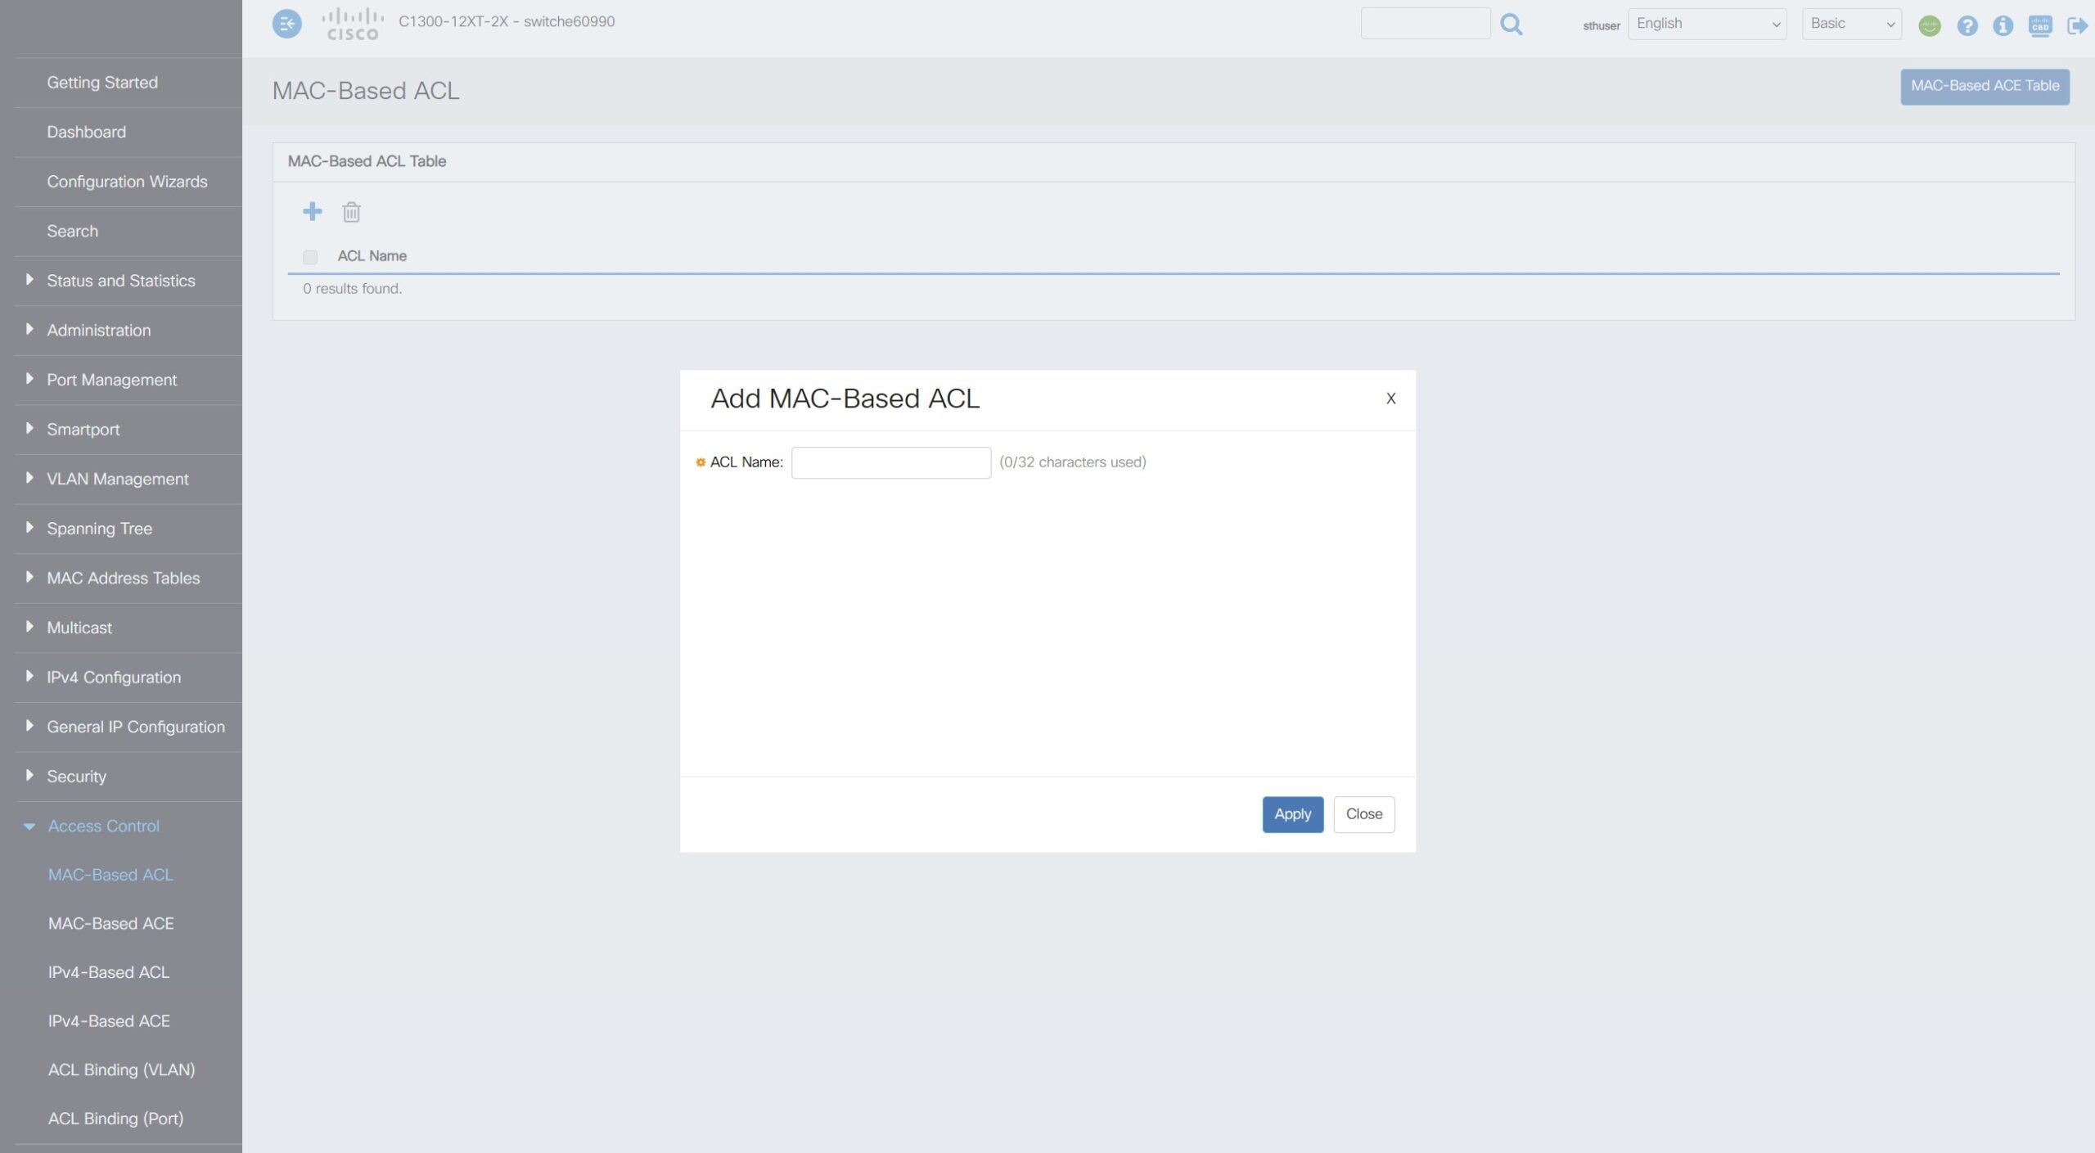This screenshot has width=2095, height=1153.
Task: Click the plus add ACL icon
Action: [312, 212]
